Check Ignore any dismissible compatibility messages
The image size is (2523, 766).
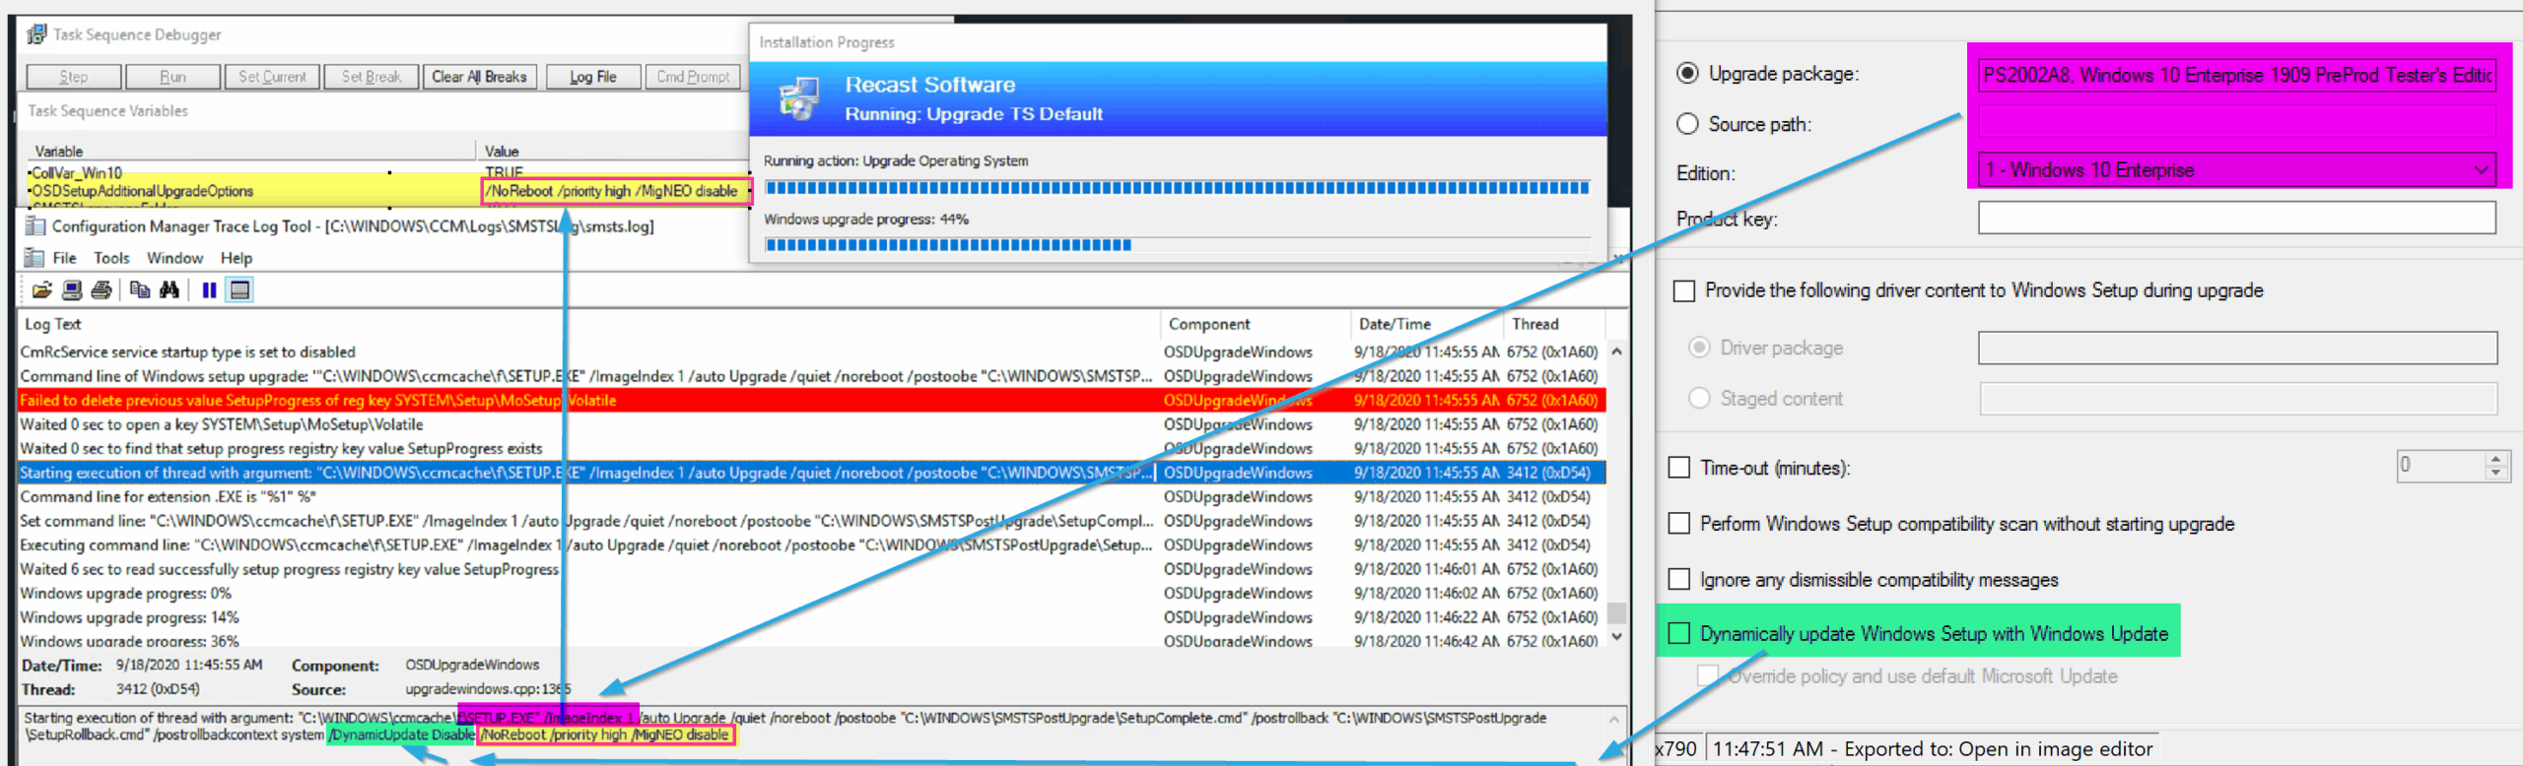(1679, 579)
